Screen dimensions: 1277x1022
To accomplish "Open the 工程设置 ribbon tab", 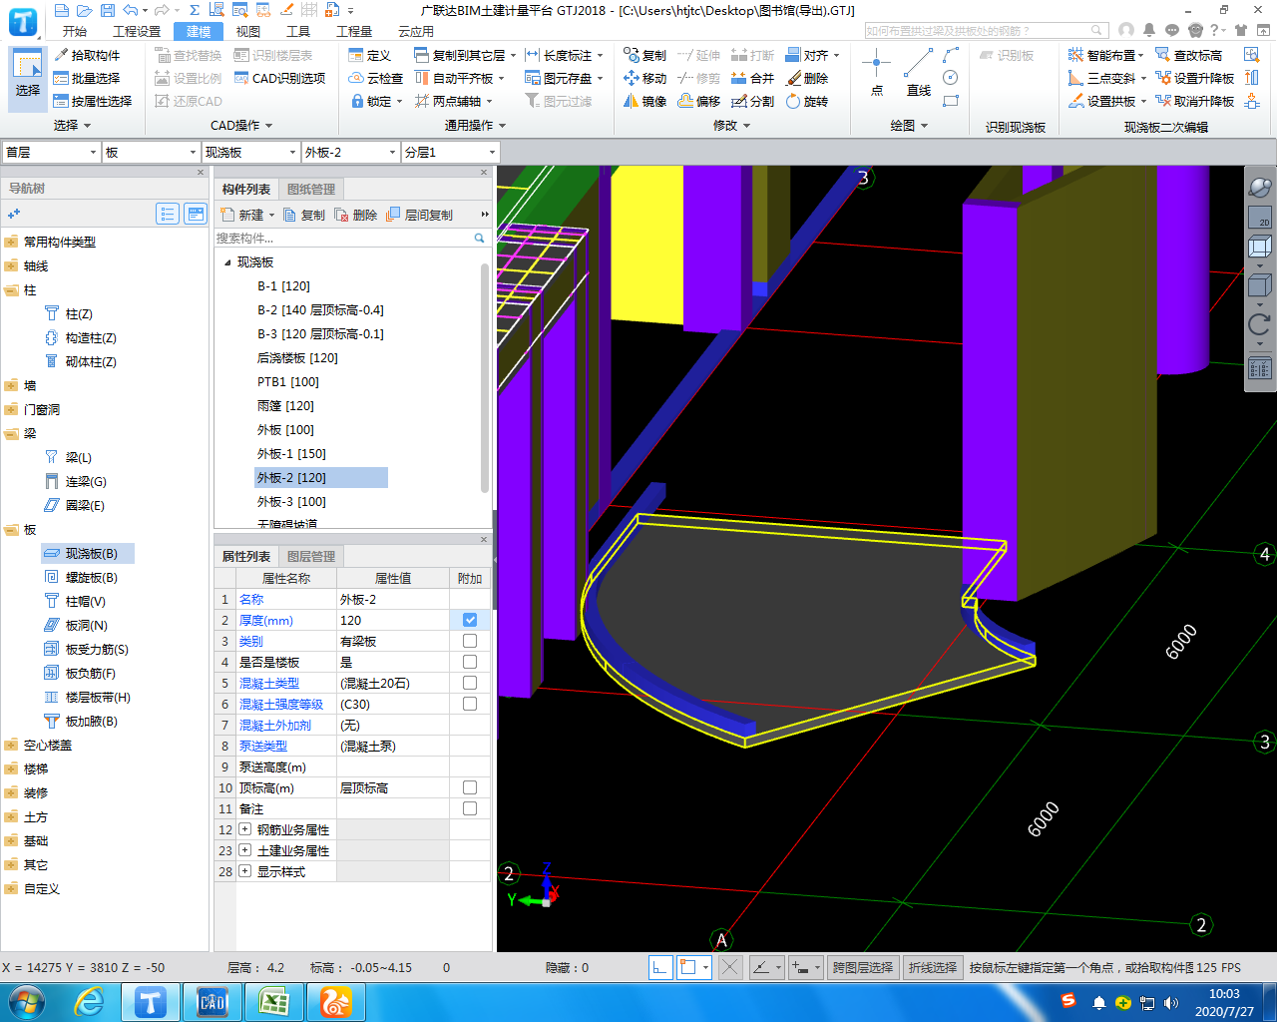I will click(137, 31).
